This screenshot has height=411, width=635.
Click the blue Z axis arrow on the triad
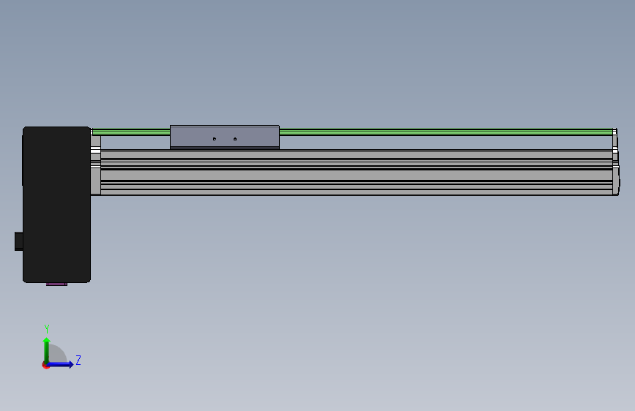(x=61, y=364)
